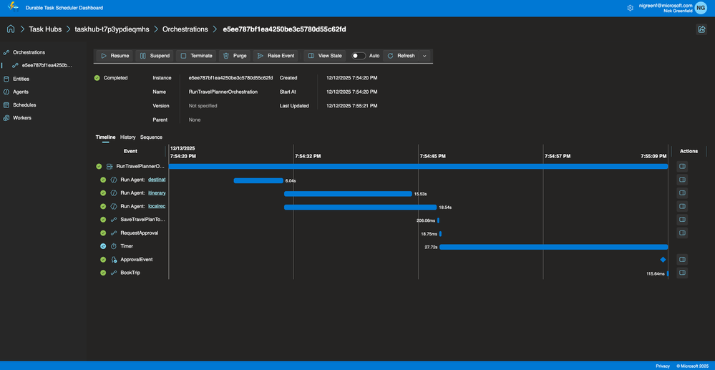The height and width of the screenshot is (370, 715).
Task: Select sidebar instance e5ee787bf1ea4250b...
Action: (x=47, y=65)
